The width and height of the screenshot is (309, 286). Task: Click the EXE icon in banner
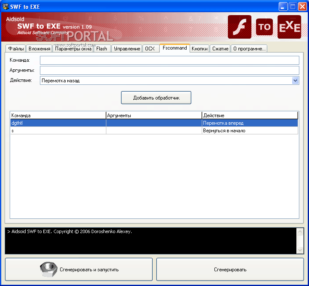[289, 27]
